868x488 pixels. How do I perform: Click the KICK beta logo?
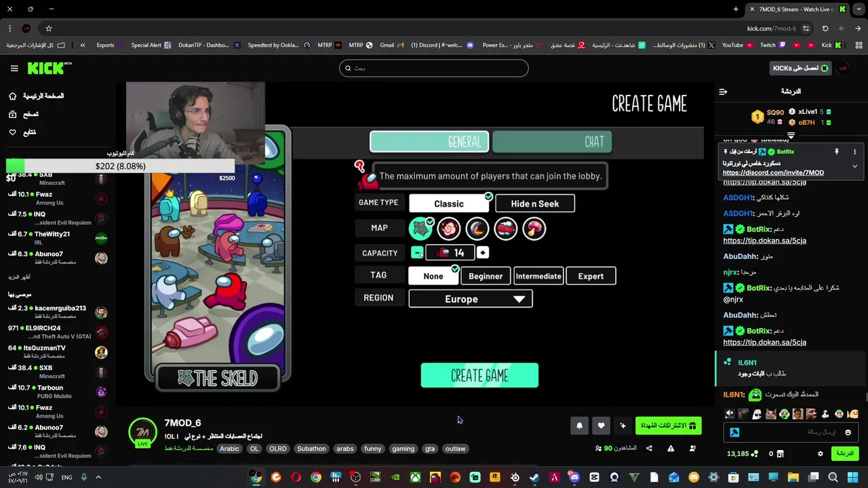coord(50,68)
